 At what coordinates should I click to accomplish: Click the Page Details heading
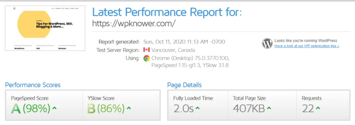184,85
